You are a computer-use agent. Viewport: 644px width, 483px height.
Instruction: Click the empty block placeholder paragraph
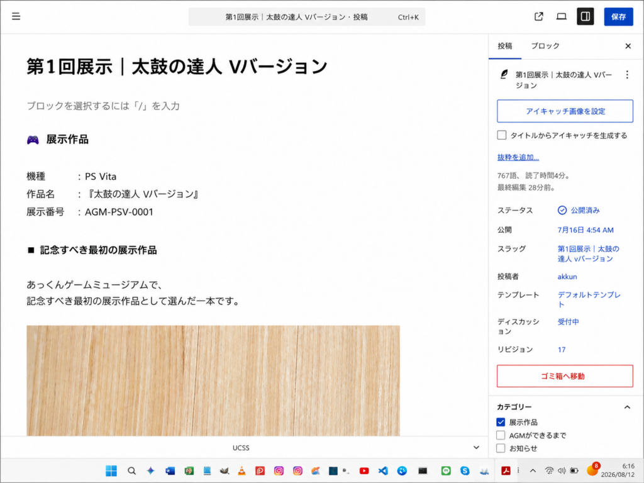[x=103, y=106]
